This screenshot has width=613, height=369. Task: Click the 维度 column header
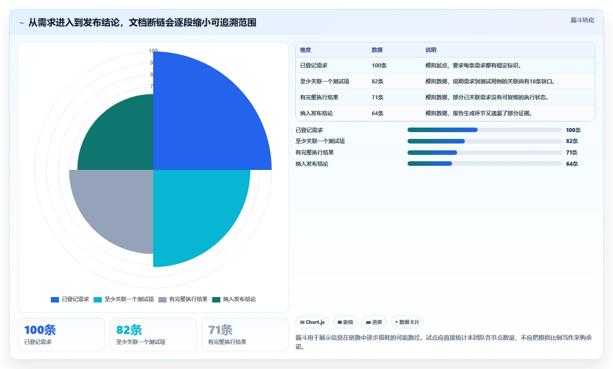point(305,50)
